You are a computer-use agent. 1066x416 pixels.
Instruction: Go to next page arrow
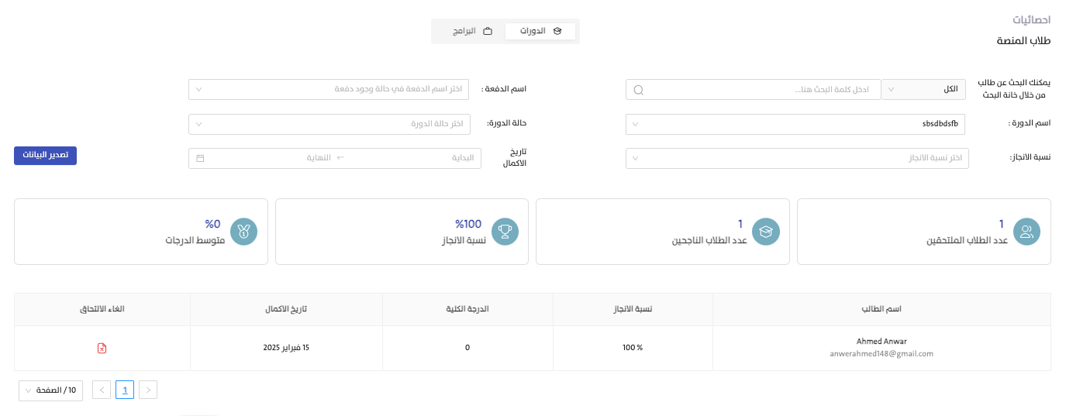102,390
